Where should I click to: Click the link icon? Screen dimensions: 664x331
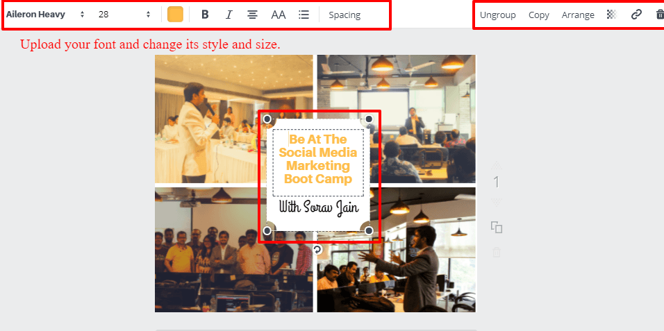point(636,15)
